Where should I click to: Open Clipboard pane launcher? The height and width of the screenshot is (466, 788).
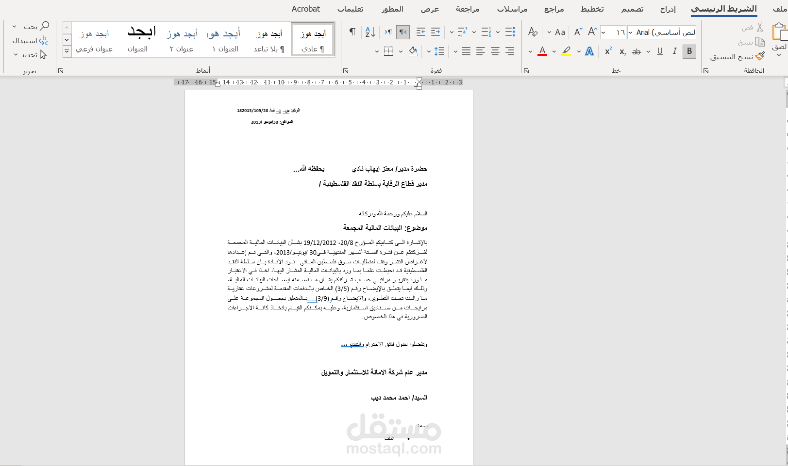click(x=705, y=71)
